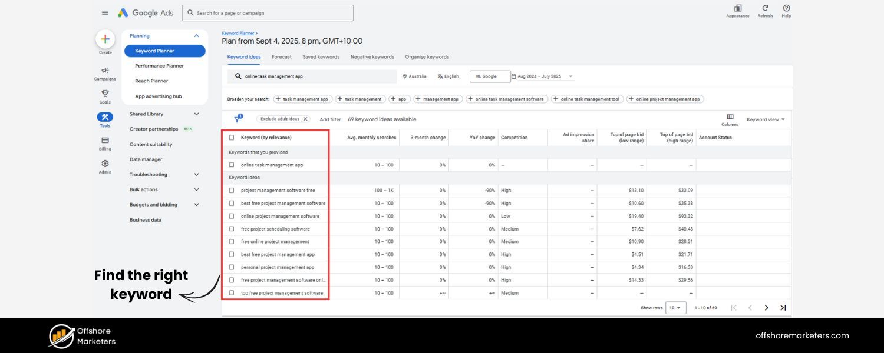Click the Refresh icon in top bar
Screen dimensions: 884x353
point(764,9)
